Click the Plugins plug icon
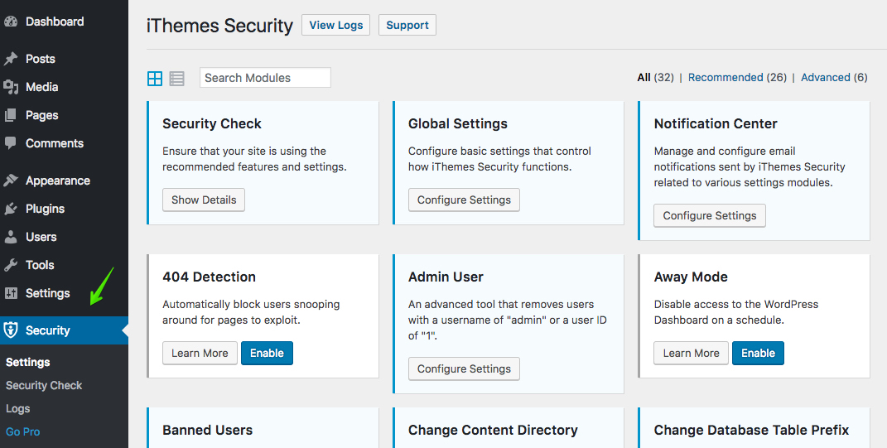Viewport: 887px width, 448px height. click(11, 210)
